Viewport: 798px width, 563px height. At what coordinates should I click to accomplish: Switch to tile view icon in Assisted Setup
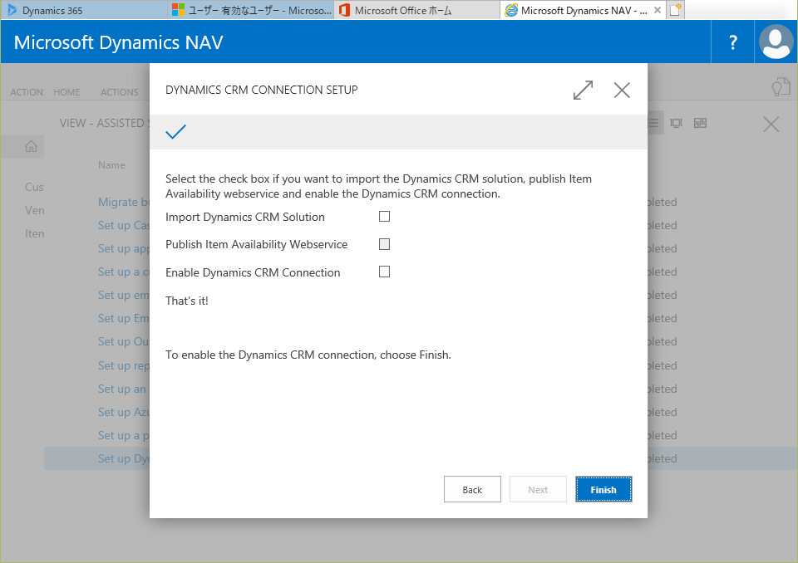click(700, 123)
